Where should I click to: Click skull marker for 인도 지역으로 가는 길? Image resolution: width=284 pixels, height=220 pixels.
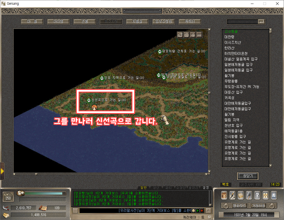[x=102, y=78]
